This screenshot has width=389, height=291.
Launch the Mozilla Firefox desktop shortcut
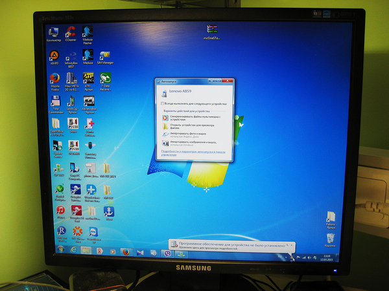(55, 81)
